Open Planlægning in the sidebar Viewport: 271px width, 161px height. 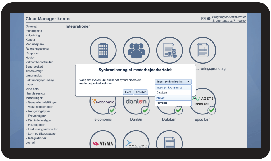(x=34, y=31)
